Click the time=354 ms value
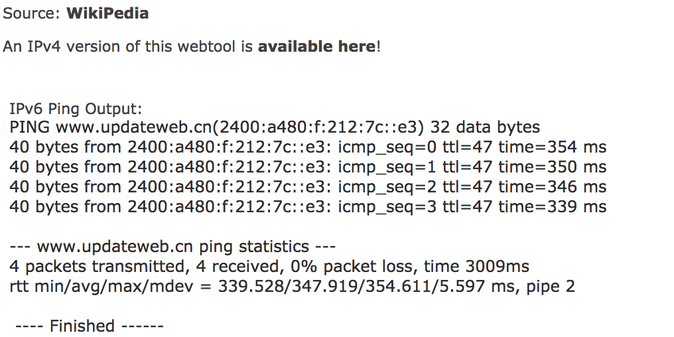This screenshot has height=337, width=674. click(553, 147)
